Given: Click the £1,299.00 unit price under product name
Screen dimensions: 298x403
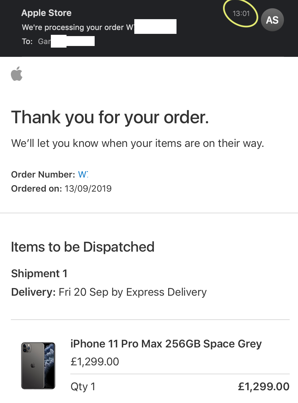Looking at the screenshot, I should click(x=95, y=362).
